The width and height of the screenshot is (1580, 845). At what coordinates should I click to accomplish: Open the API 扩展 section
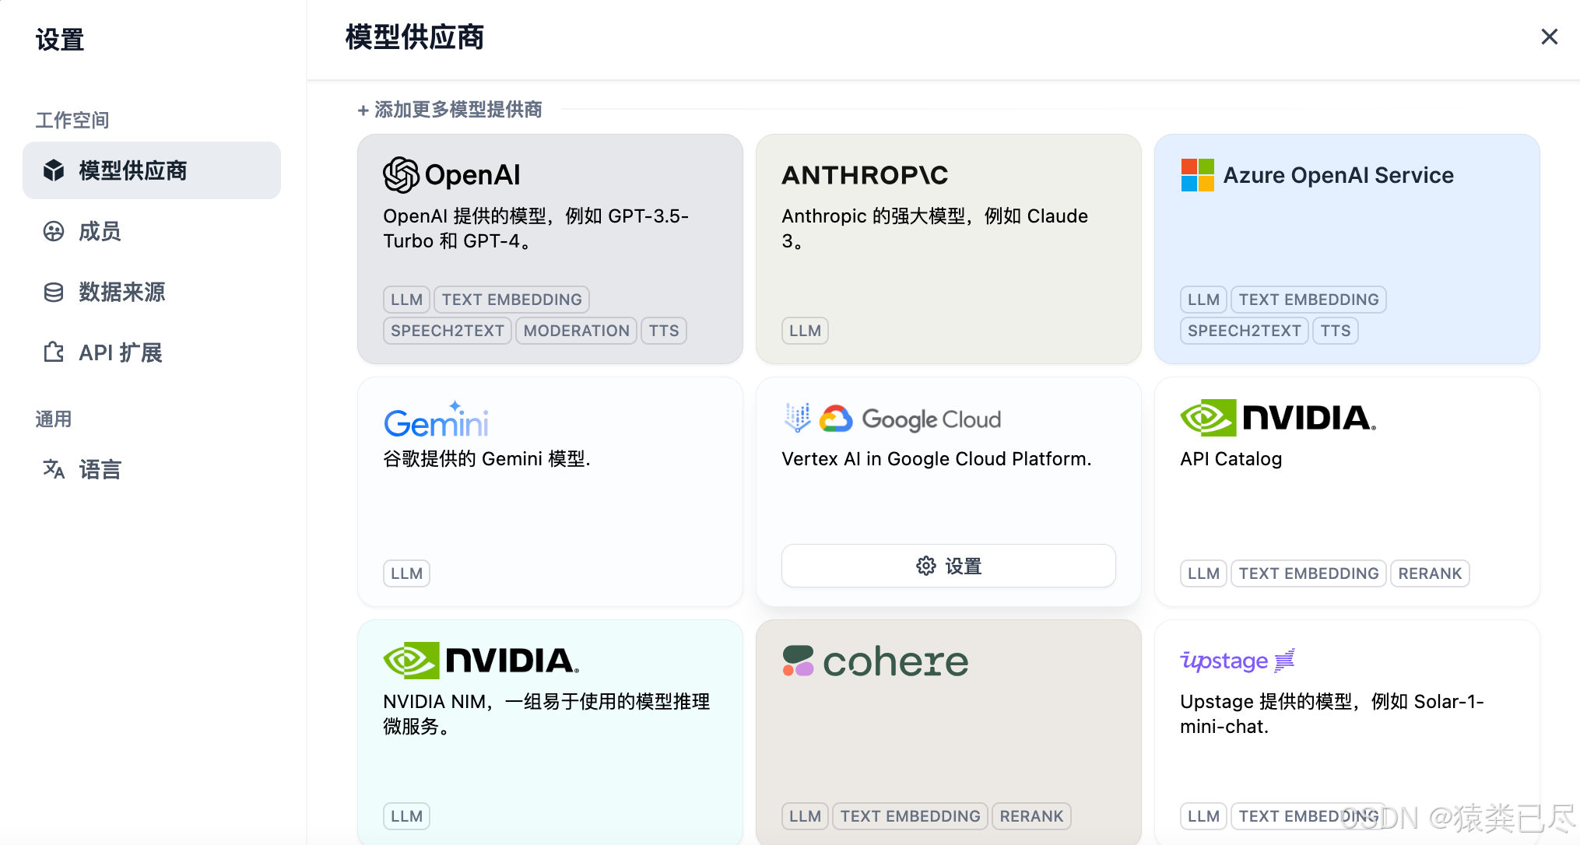120,352
